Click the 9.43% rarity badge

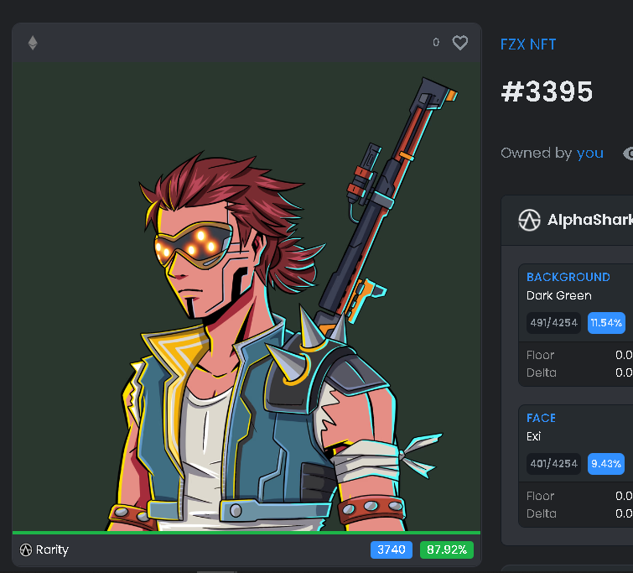coord(606,463)
